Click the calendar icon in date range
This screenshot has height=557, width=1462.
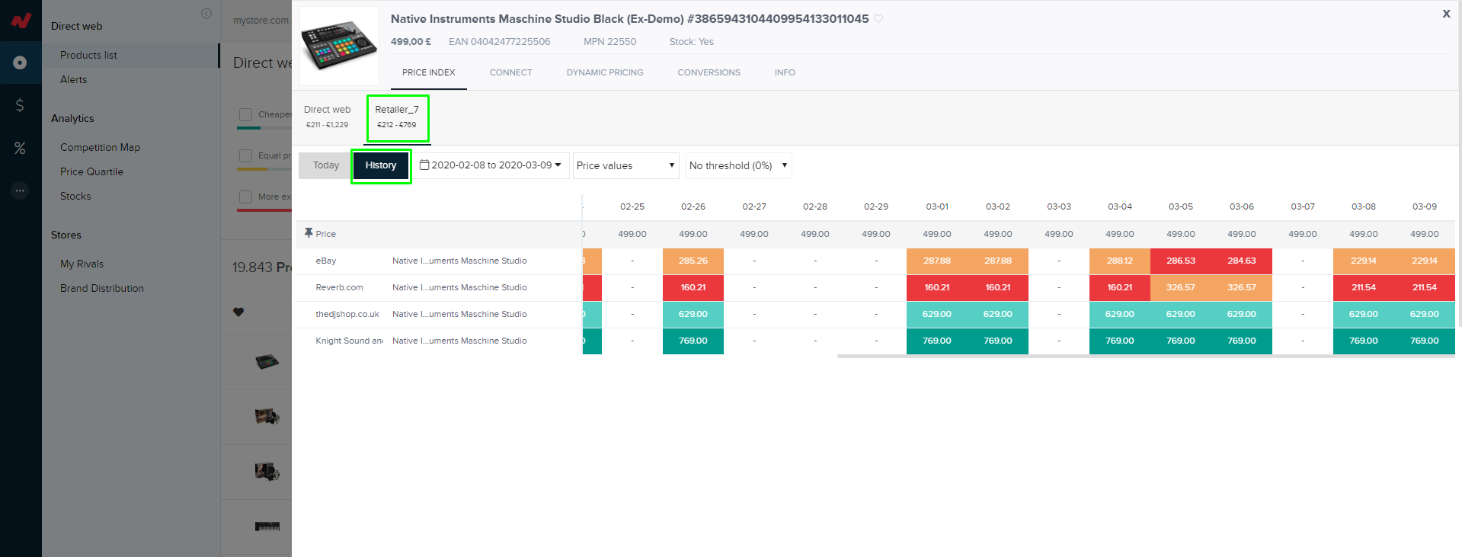(424, 165)
